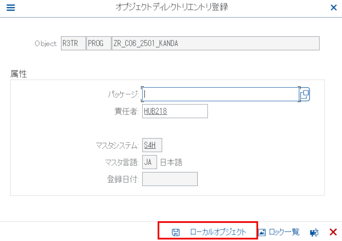The image size is (342, 241).
Task: Click the 属性 section heading
Action: click(19, 74)
